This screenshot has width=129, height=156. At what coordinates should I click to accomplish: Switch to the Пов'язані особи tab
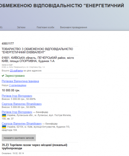click(x=45, y=27)
